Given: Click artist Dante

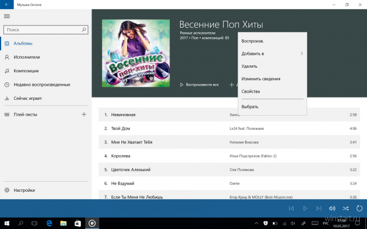Looking at the screenshot, I should 234,183.
